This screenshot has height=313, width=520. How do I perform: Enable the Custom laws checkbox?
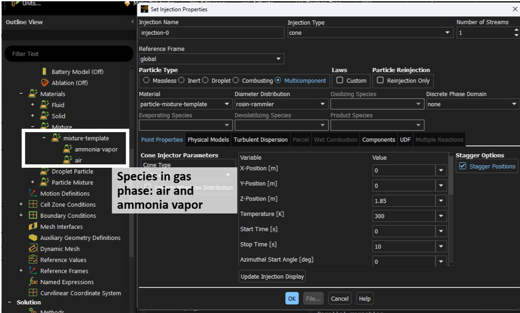(340, 80)
